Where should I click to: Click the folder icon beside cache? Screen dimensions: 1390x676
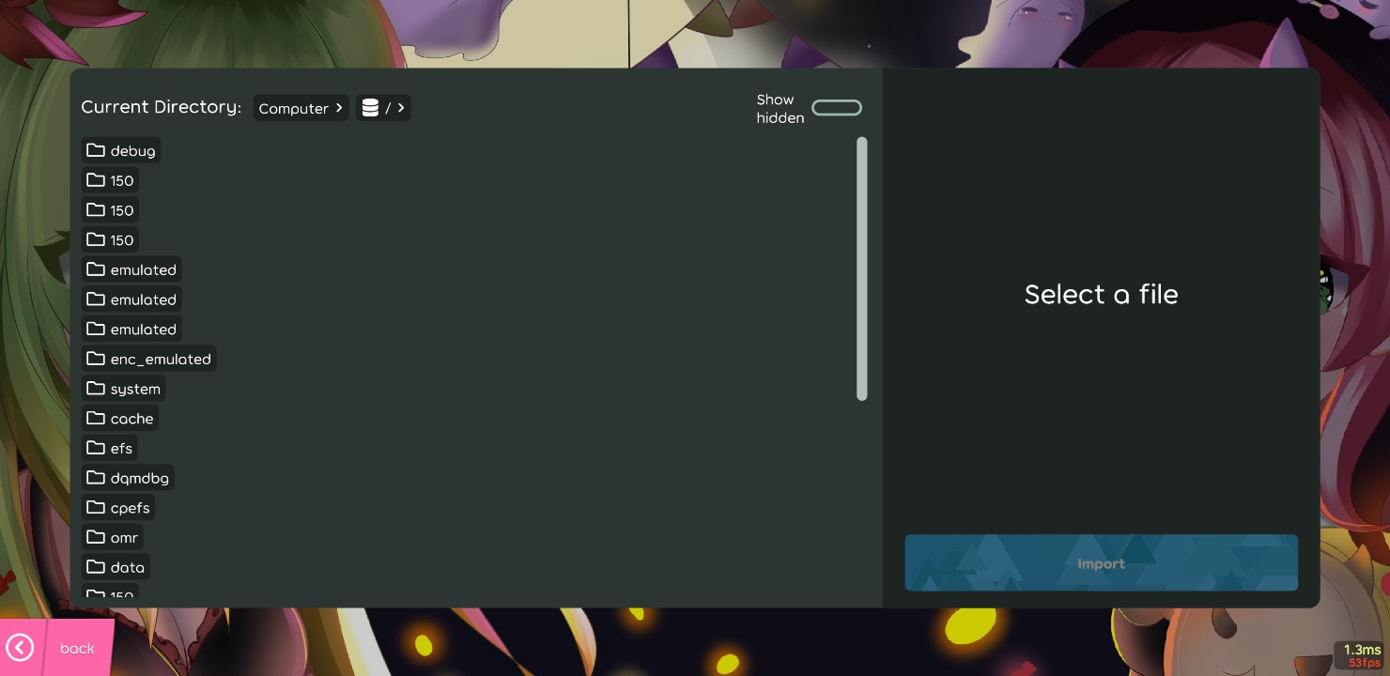pos(96,419)
